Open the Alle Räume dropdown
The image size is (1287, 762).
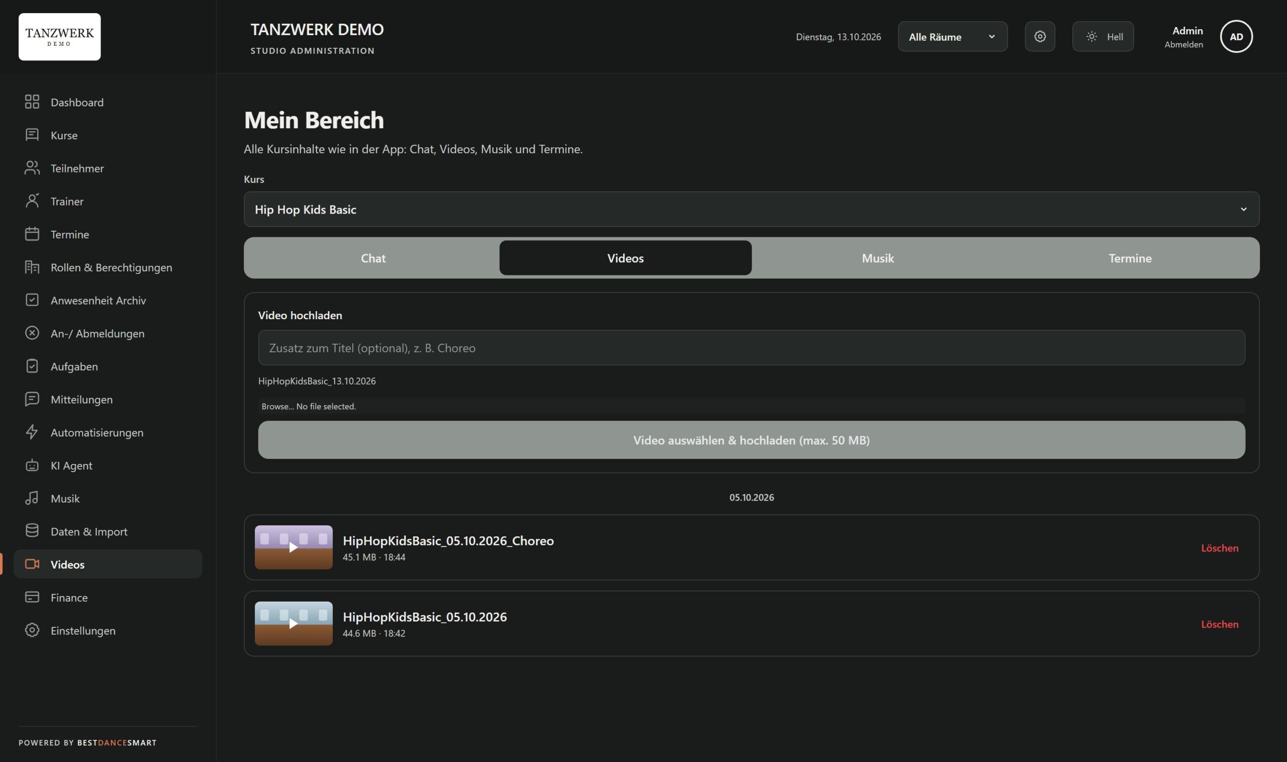[953, 37]
